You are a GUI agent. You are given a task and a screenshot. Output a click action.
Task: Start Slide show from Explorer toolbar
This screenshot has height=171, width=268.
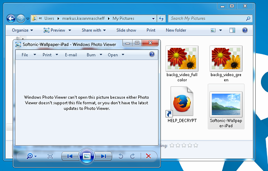(126, 30)
